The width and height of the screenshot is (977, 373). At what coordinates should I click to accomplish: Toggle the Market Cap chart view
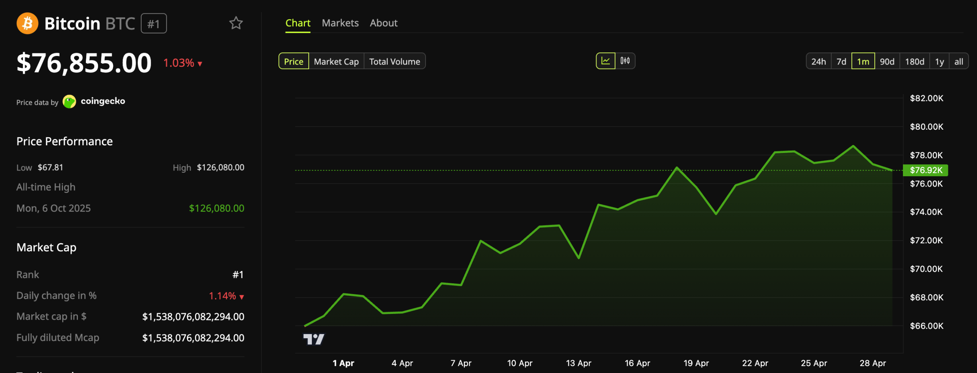click(x=336, y=61)
